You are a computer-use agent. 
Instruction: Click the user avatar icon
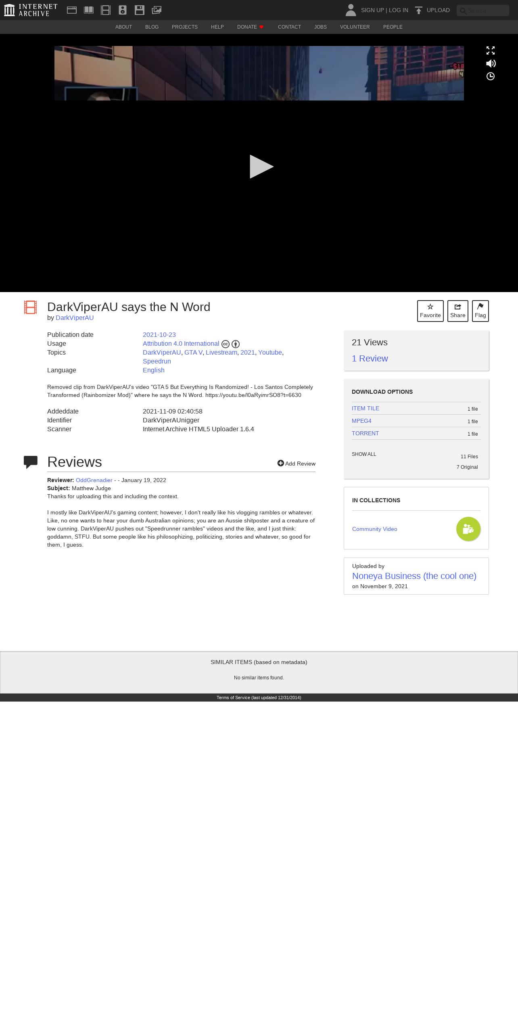pyautogui.click(x=351, y=10)
